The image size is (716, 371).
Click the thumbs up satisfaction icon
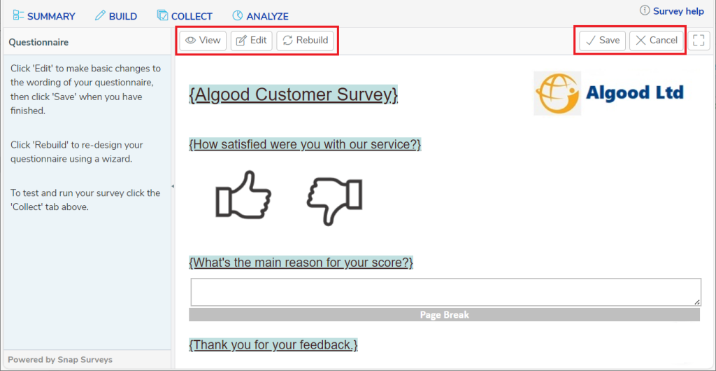click(243, 194)
